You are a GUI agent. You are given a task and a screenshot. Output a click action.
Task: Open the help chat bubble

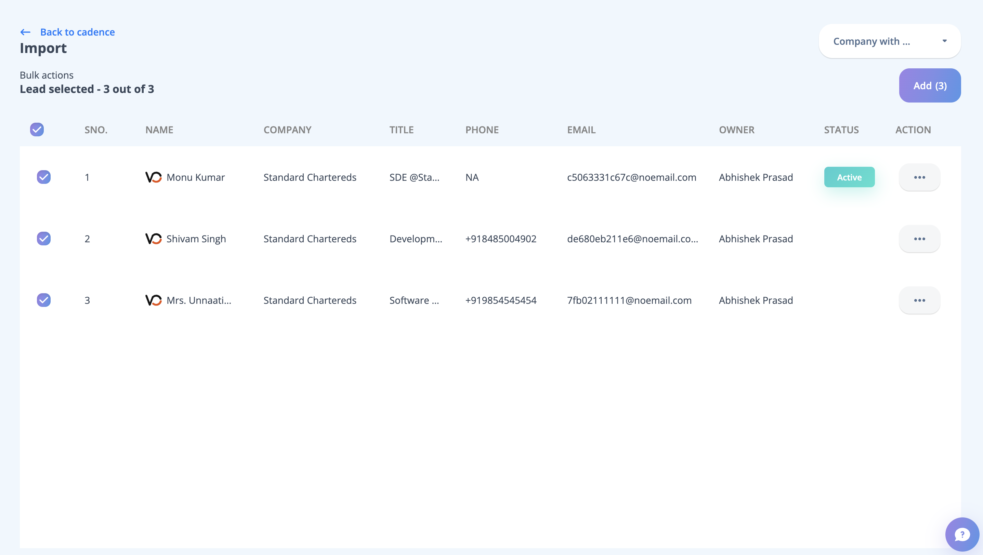(x=962, y=534)
